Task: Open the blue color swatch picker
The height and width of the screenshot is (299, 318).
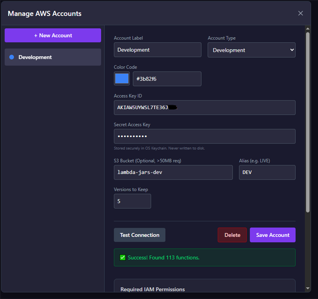Action: (x=122, y=79)
